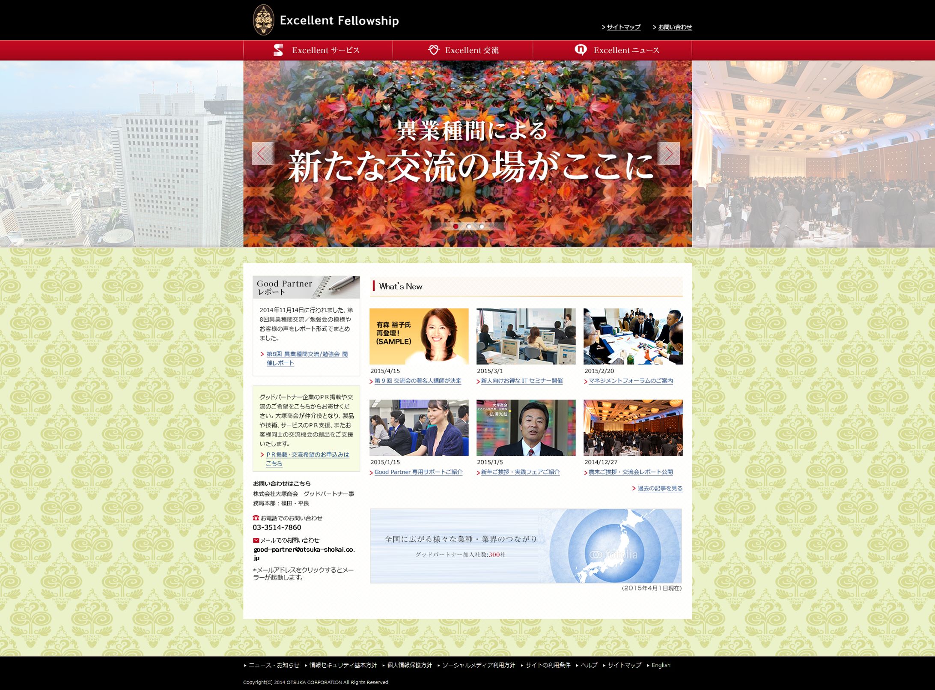Screen dimensions: 935x690
Task: Open the サイトマップ link in header
Action: tap(623, 27)
